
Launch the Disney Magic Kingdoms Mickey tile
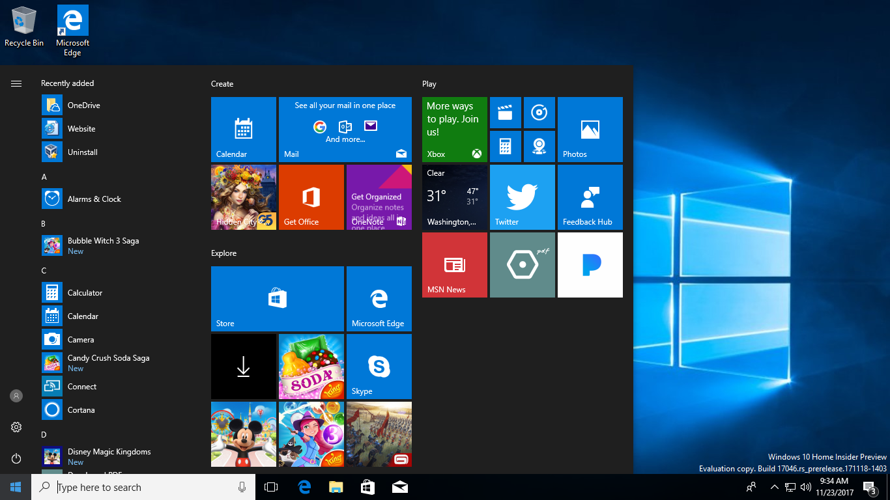[x=244, y=434]
